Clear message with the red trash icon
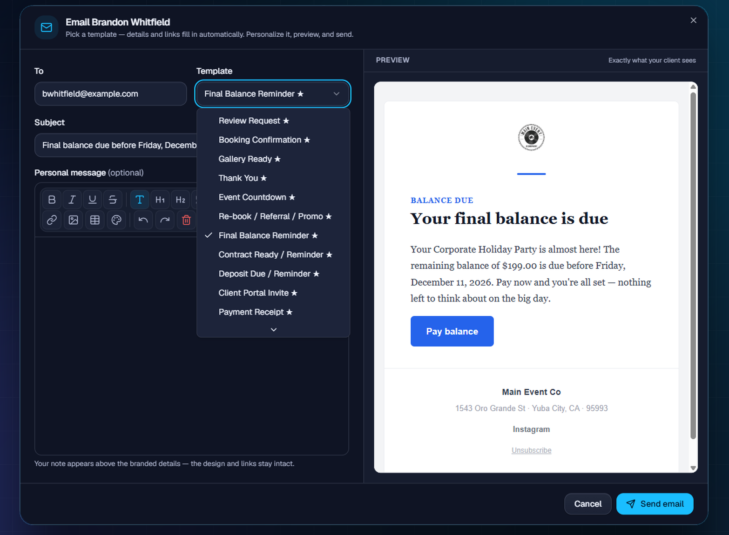The image size is (729, 535). click(186, 220)
